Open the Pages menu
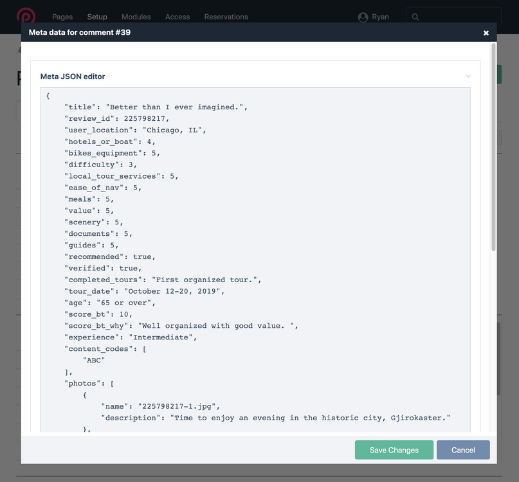This screenshot has height=482, width=519. point(62,17)
